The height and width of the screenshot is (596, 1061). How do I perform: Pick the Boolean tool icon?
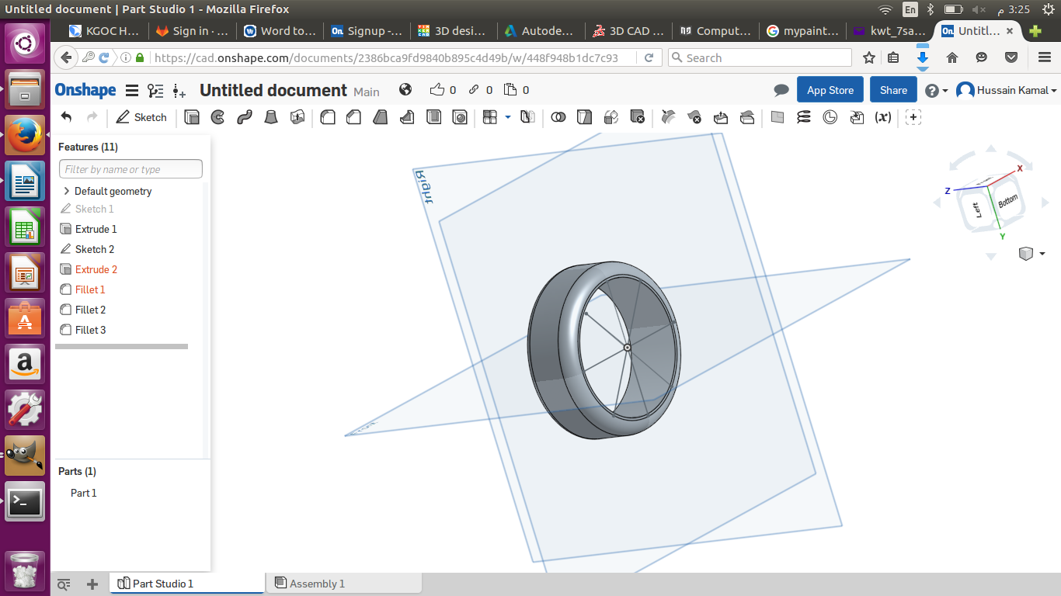click(558, 117)
